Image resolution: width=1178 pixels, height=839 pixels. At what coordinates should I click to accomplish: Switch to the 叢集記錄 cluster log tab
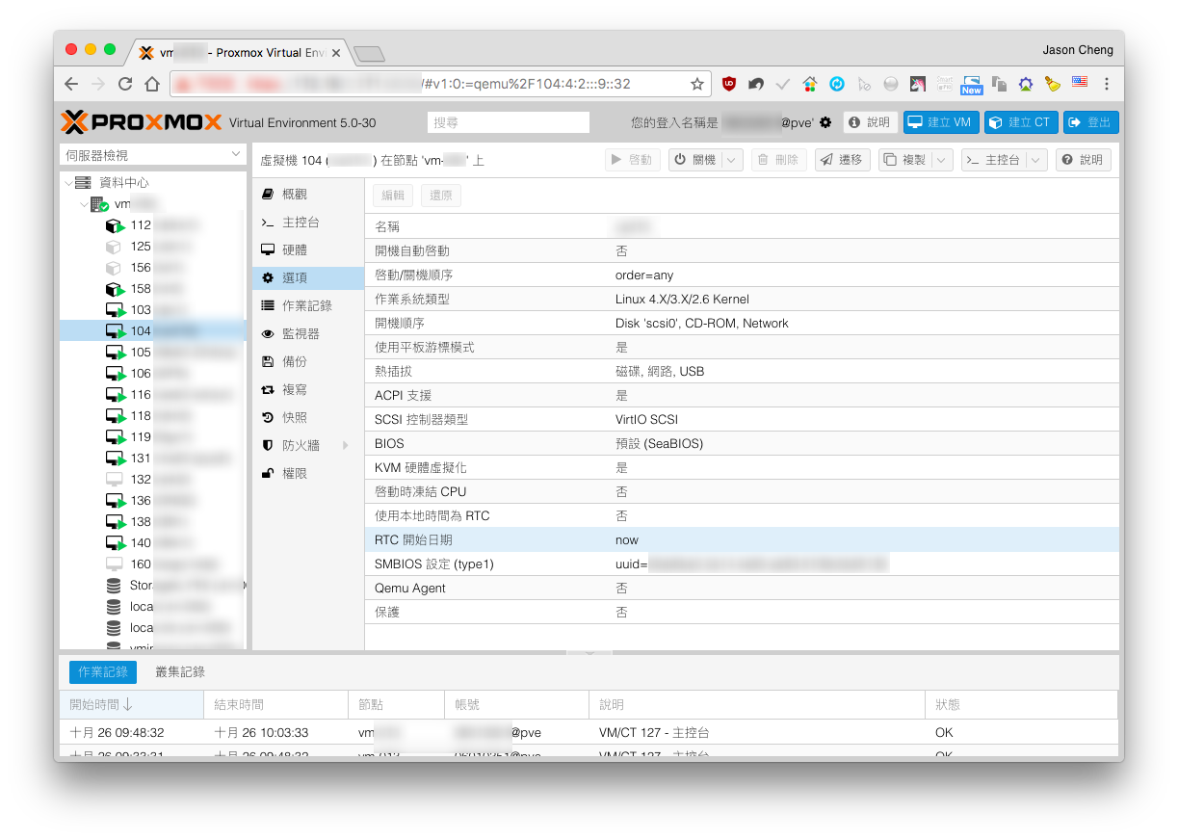coord(180,672)
